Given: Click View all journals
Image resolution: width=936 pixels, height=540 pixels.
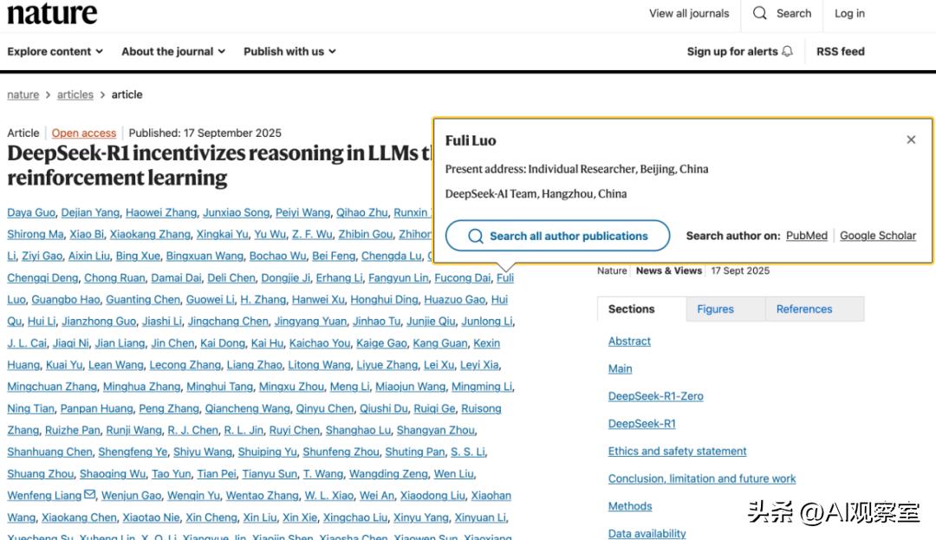Looking at the screenshot, I should click(689, 13).
